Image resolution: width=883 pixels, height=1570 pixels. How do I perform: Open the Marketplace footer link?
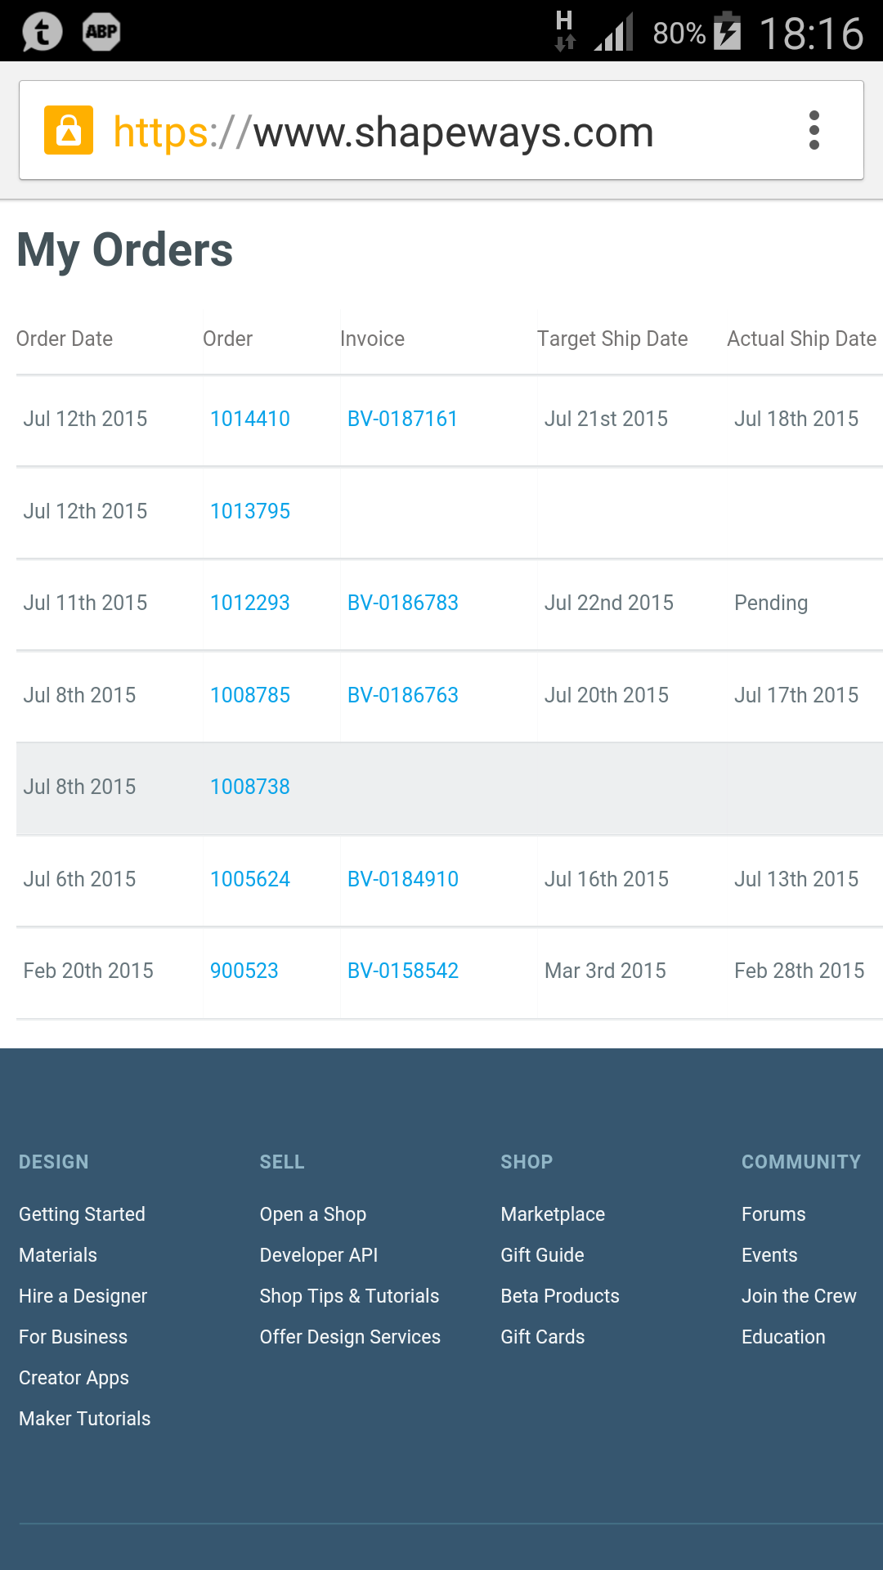[553, 1214]
